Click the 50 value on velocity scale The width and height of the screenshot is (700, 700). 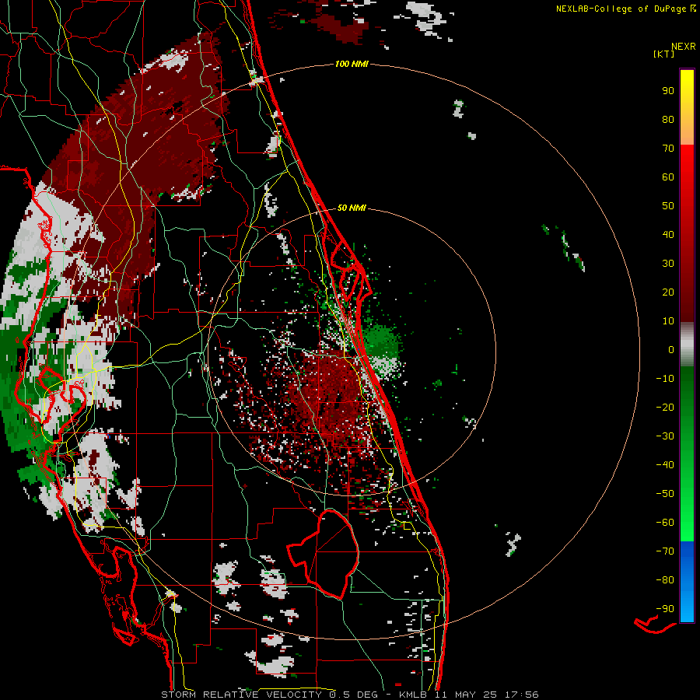coord(668,206)
